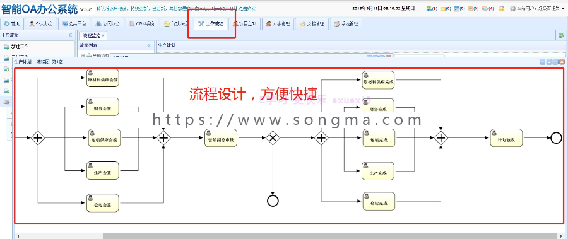Open 新建工作 in the sidebar
This screenshot has height=239, width=568.
tap(20, 47)
